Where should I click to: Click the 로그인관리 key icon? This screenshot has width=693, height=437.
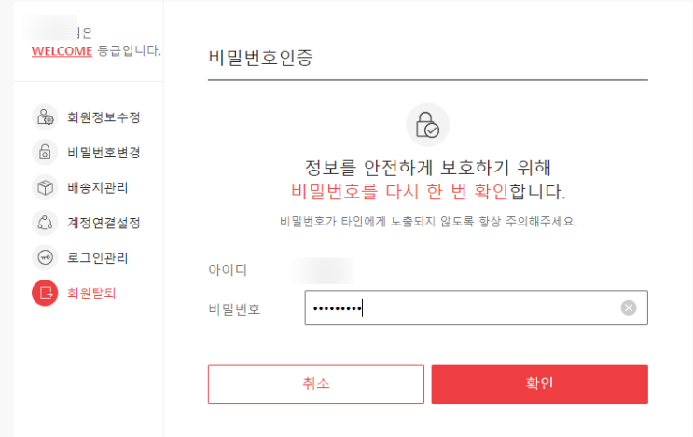click(x=45, y=258)
